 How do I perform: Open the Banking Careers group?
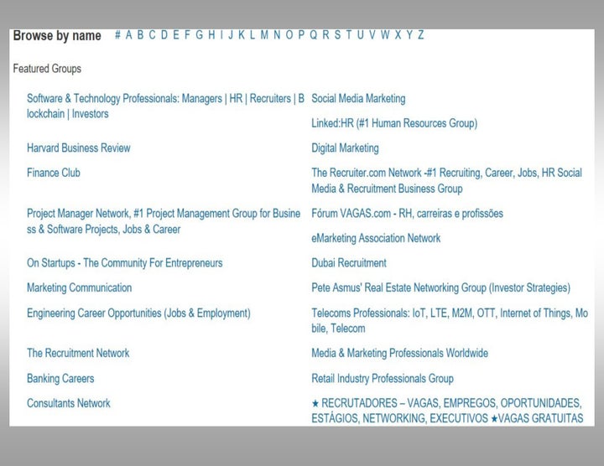[x=60, y=379]
